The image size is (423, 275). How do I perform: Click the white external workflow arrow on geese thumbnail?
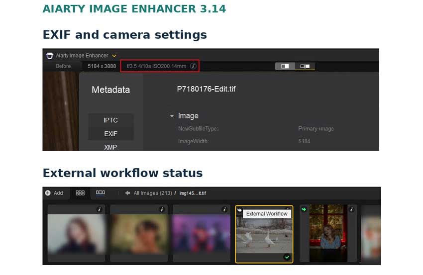239,210
